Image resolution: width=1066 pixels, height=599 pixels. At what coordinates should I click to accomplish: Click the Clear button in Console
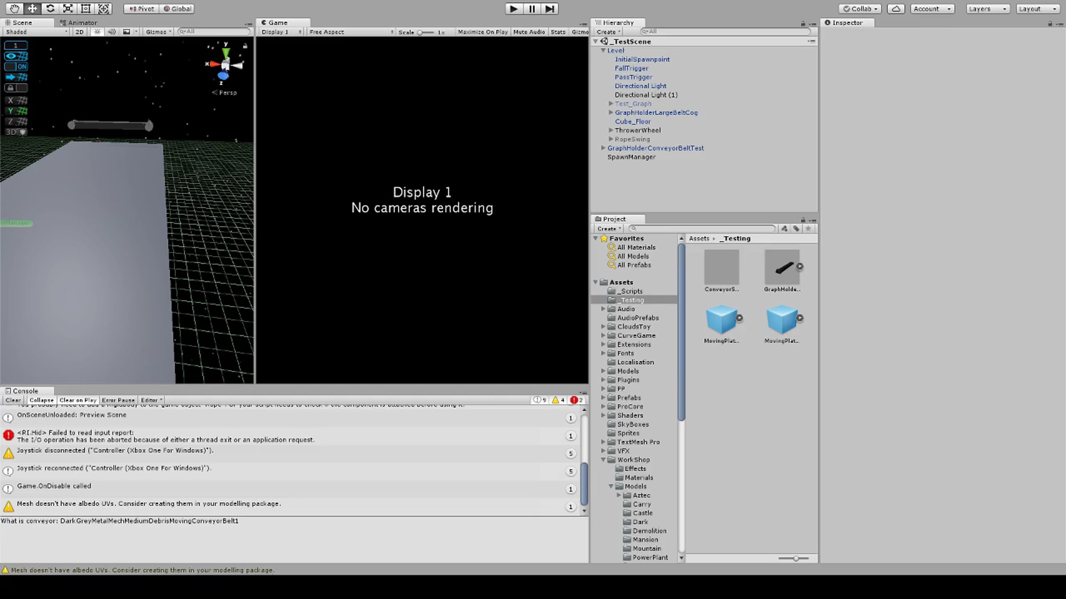coord(13,400)
